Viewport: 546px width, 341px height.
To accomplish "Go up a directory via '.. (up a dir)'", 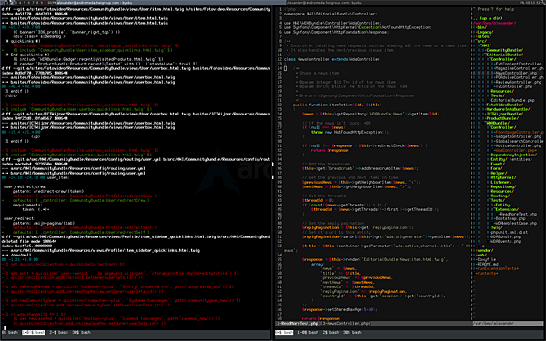I will (x=488, y=18).
